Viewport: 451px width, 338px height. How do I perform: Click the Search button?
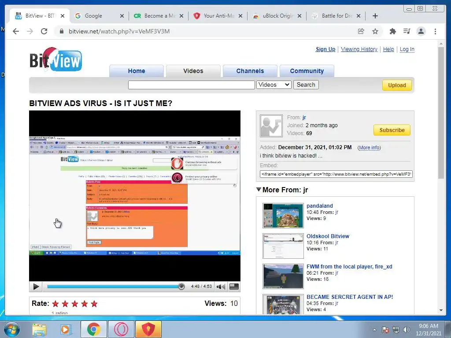(x=306, y=84)
